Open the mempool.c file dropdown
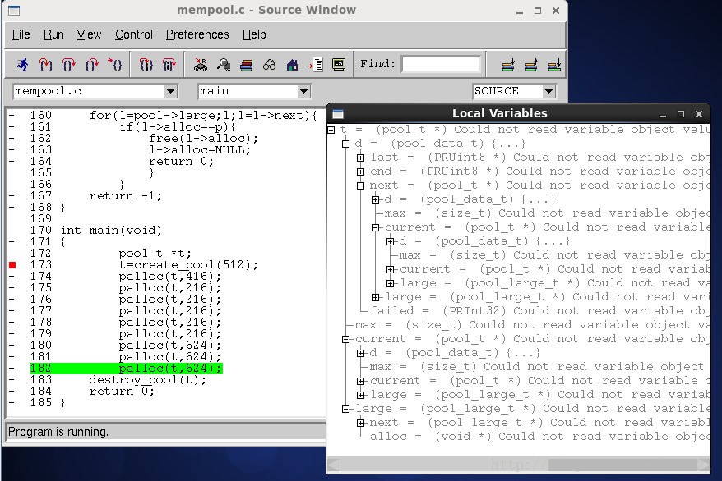Viewport: 722px width, 481px height. tap(170, 91)
